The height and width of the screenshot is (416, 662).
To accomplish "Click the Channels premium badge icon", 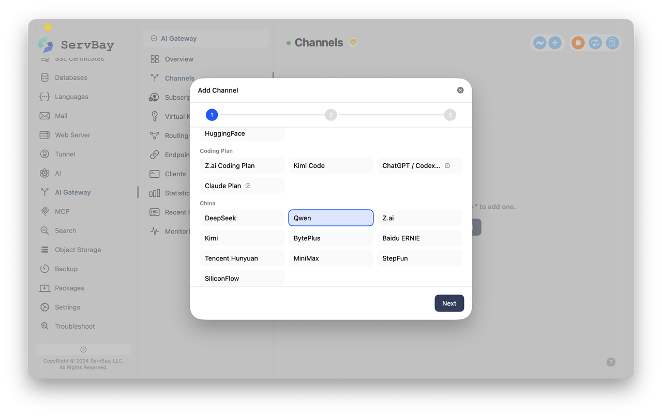I will click(353, 42).
